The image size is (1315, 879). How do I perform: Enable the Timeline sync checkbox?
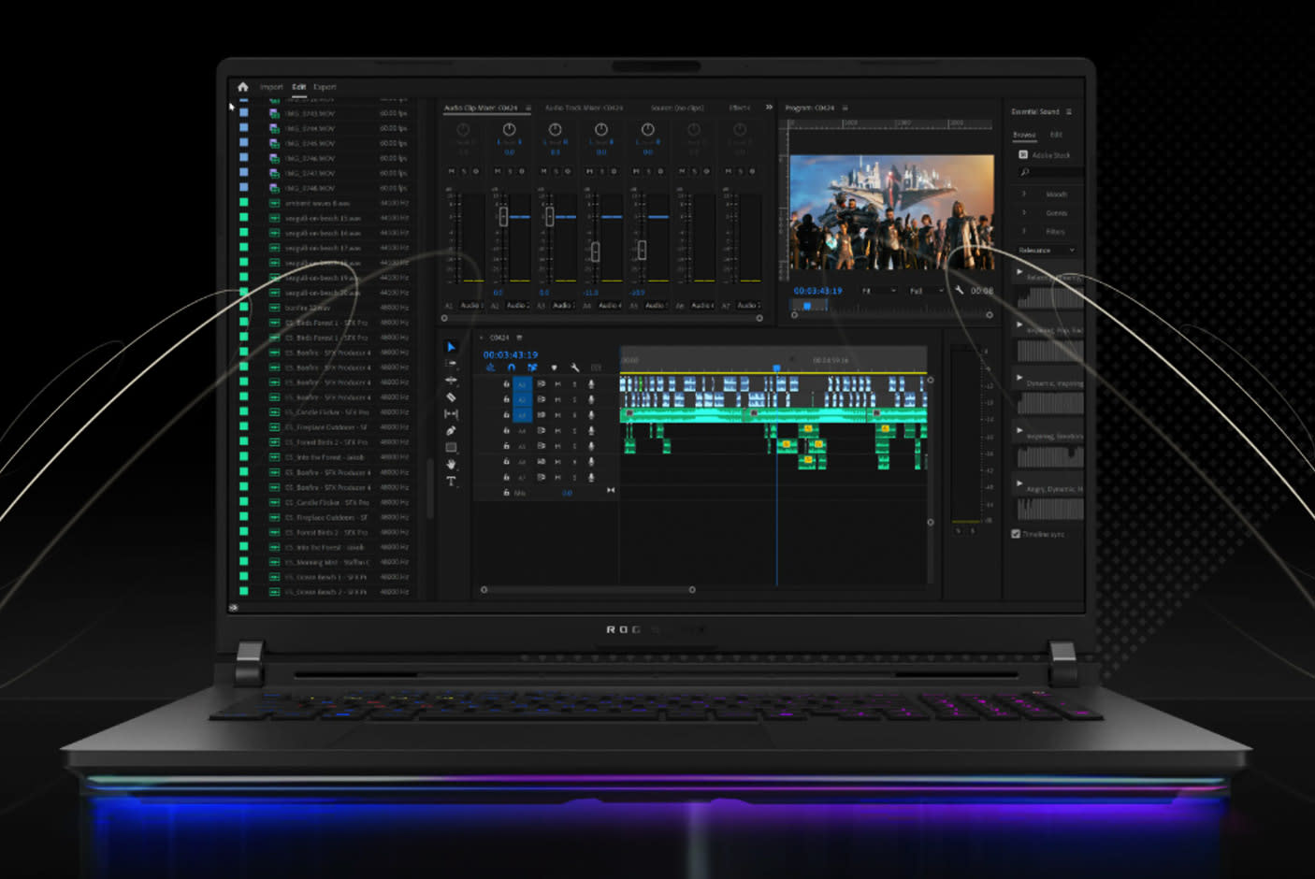[x=1016, y=534]
